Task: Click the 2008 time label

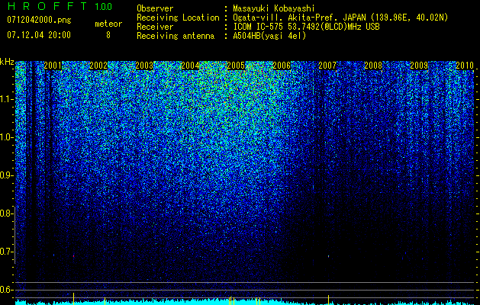Action: [x=373, y=66]
